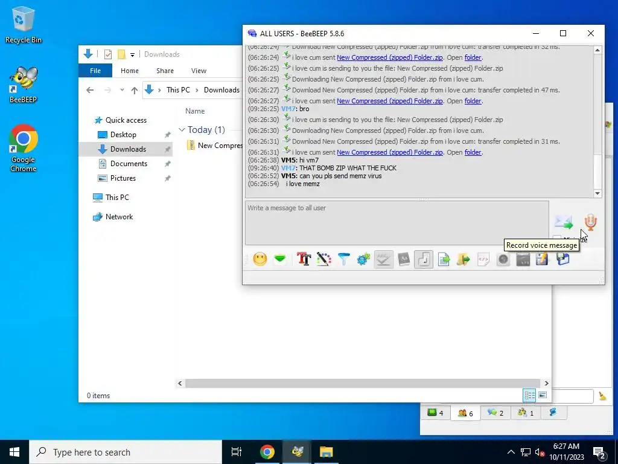
Task: Open the folder link on the 06:26:31 line
Action: point(473,152)
